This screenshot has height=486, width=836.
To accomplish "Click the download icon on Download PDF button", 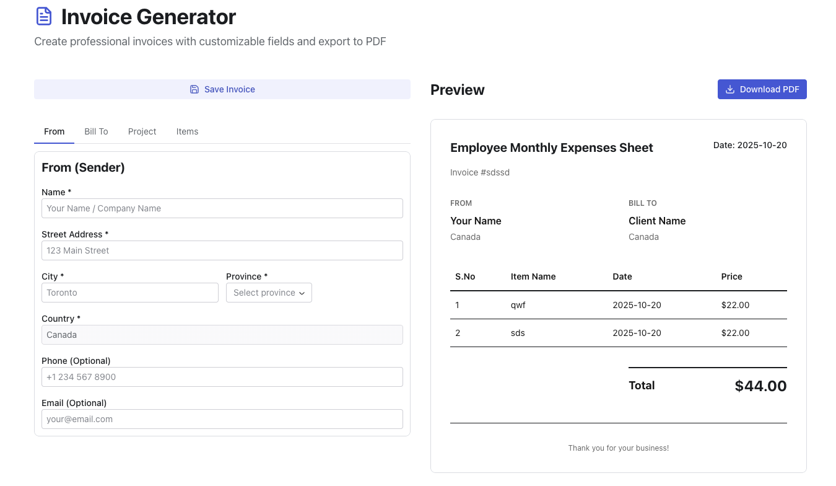I will [729, 89].
